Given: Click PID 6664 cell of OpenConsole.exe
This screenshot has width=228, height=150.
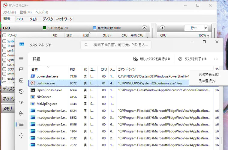Looking at the screenshot, I should 73,90.
